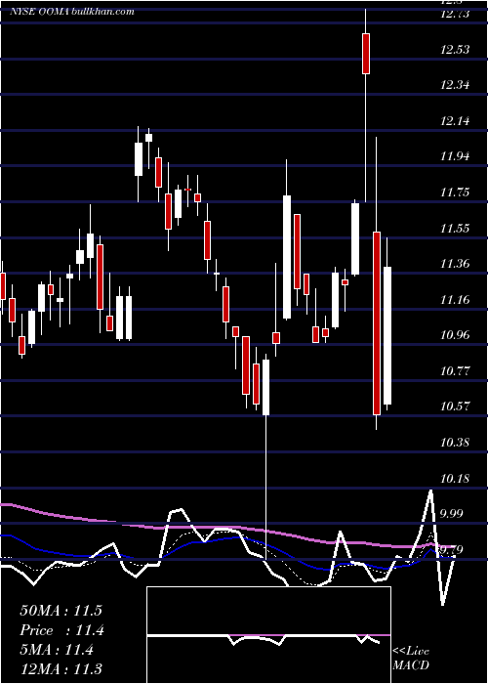Screen dimensions: 488x684
Task: Select the highest red candle near 12.53
Action: point(366,53)
